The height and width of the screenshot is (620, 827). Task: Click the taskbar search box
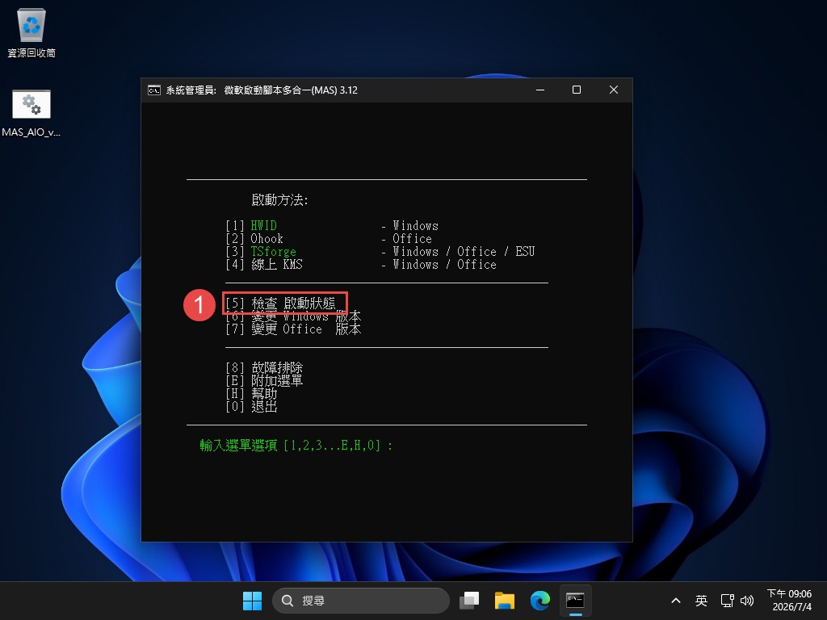point(361,601)
